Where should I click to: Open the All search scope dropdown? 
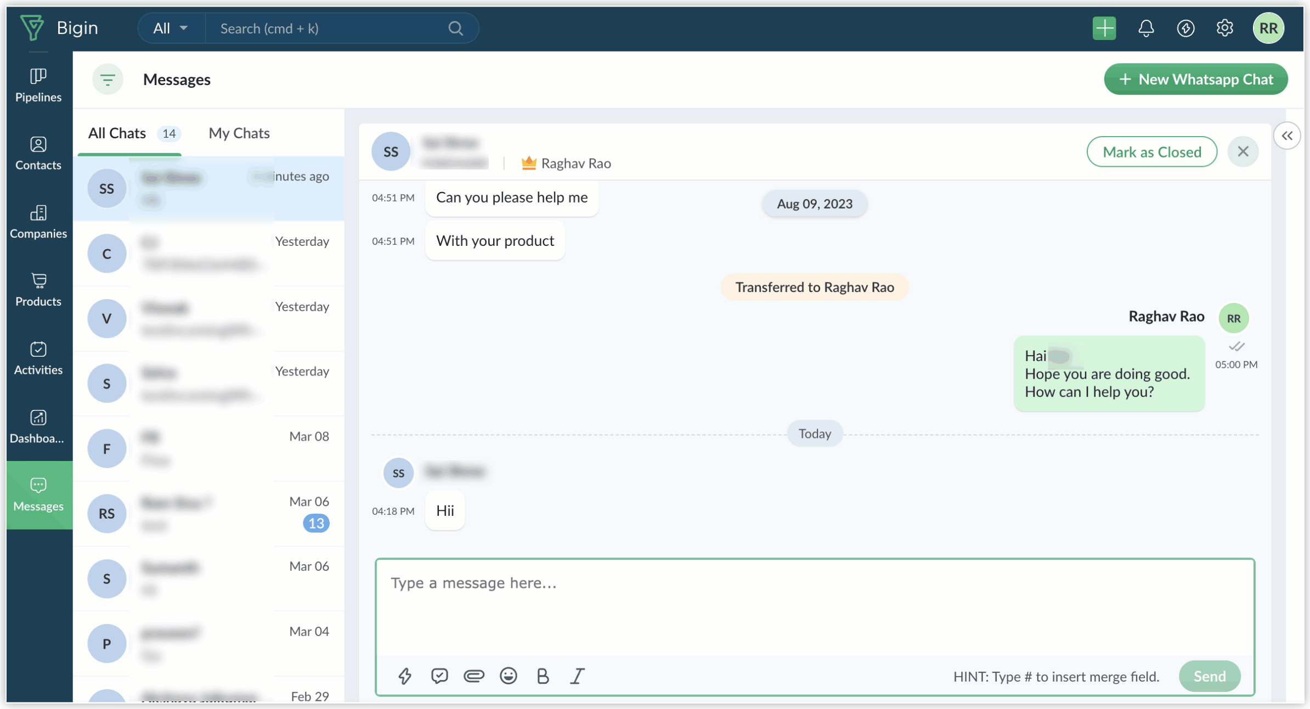tap(171, 28)
